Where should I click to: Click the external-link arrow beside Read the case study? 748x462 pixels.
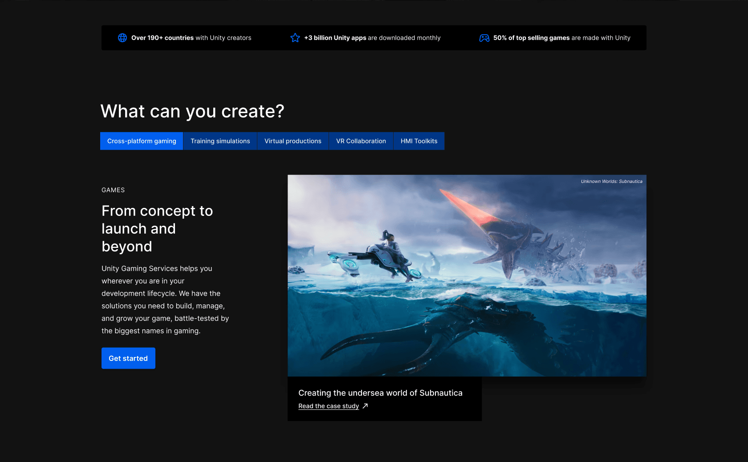(365, 406)
